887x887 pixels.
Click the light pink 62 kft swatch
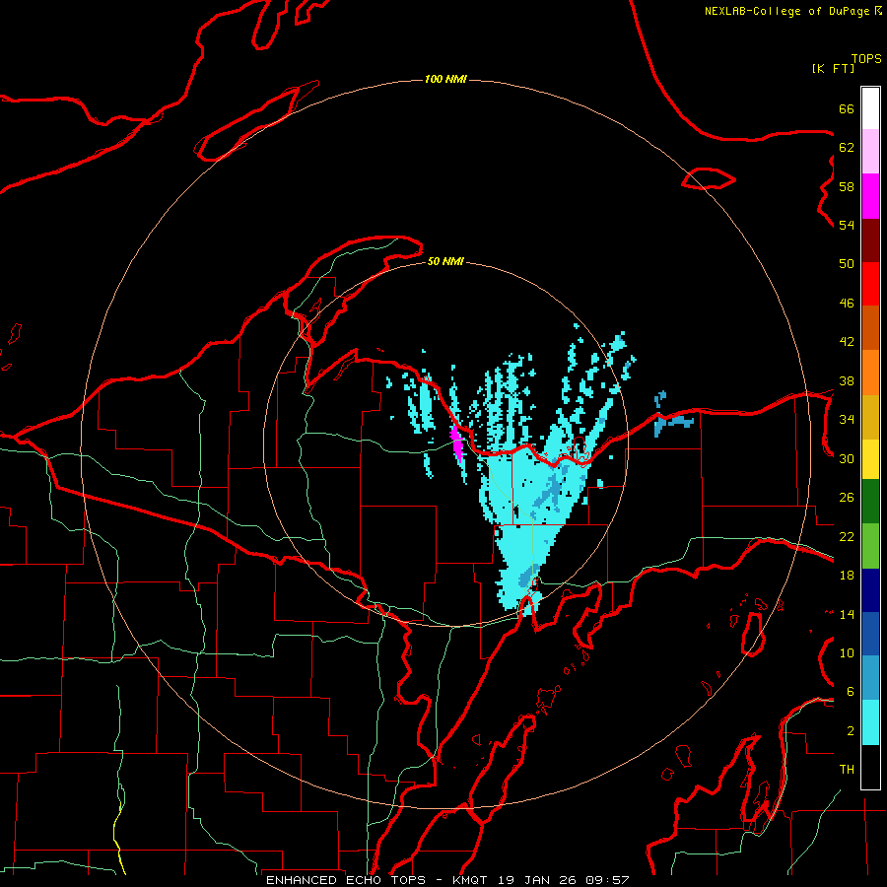[x=870, y=151]
